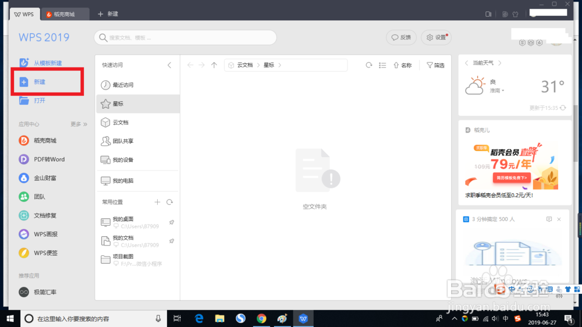The height and width of the screenshot is (327, 582).
Task: Open 云文档 cloud documents
Action: pyautogui.click(x=138, y=123)
